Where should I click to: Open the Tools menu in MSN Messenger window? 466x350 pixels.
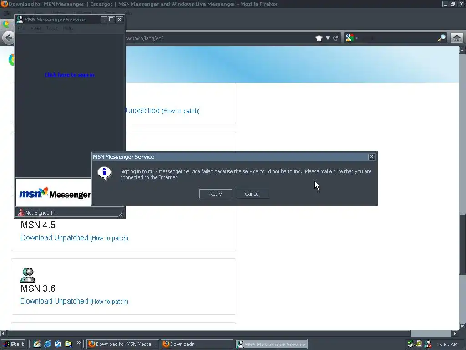pyautogui.click(x=52, y=28)
